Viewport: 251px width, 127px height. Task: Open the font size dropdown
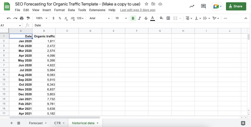click(121, 18)
